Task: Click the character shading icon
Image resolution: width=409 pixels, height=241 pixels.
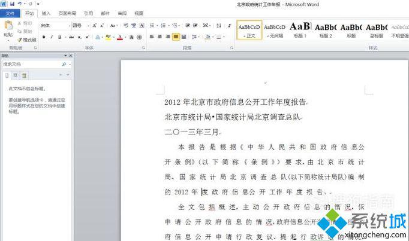Action: click(131, 37)
